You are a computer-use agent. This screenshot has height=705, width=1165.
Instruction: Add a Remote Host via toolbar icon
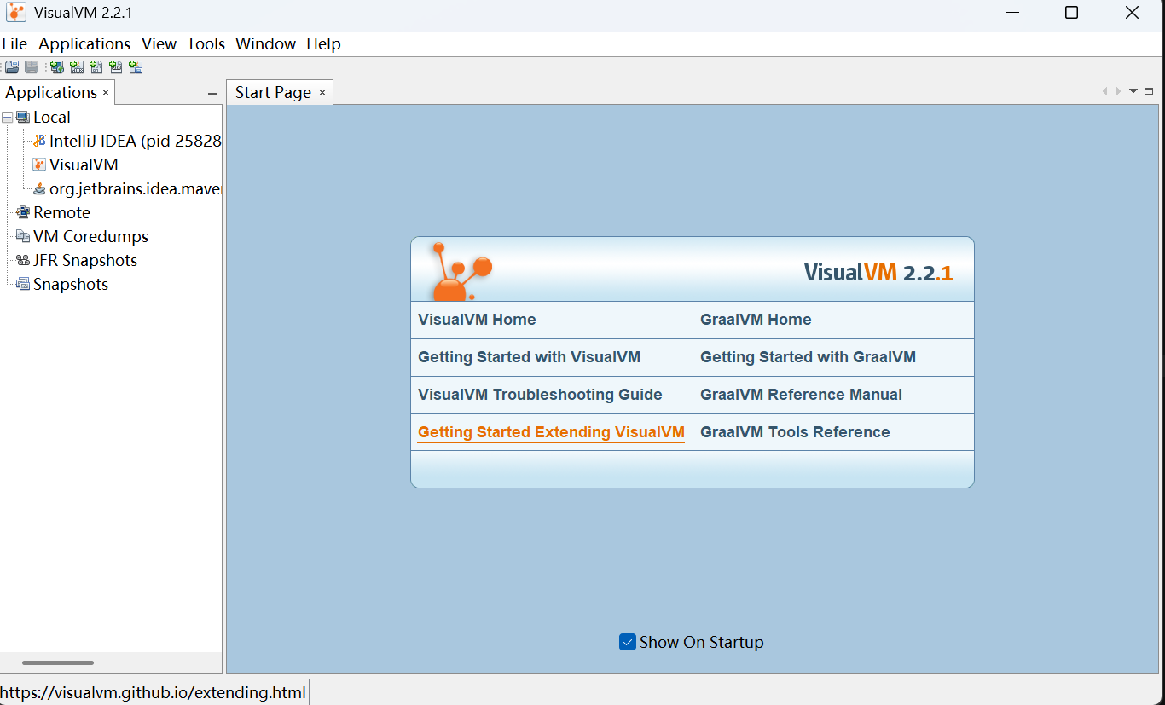57,67
